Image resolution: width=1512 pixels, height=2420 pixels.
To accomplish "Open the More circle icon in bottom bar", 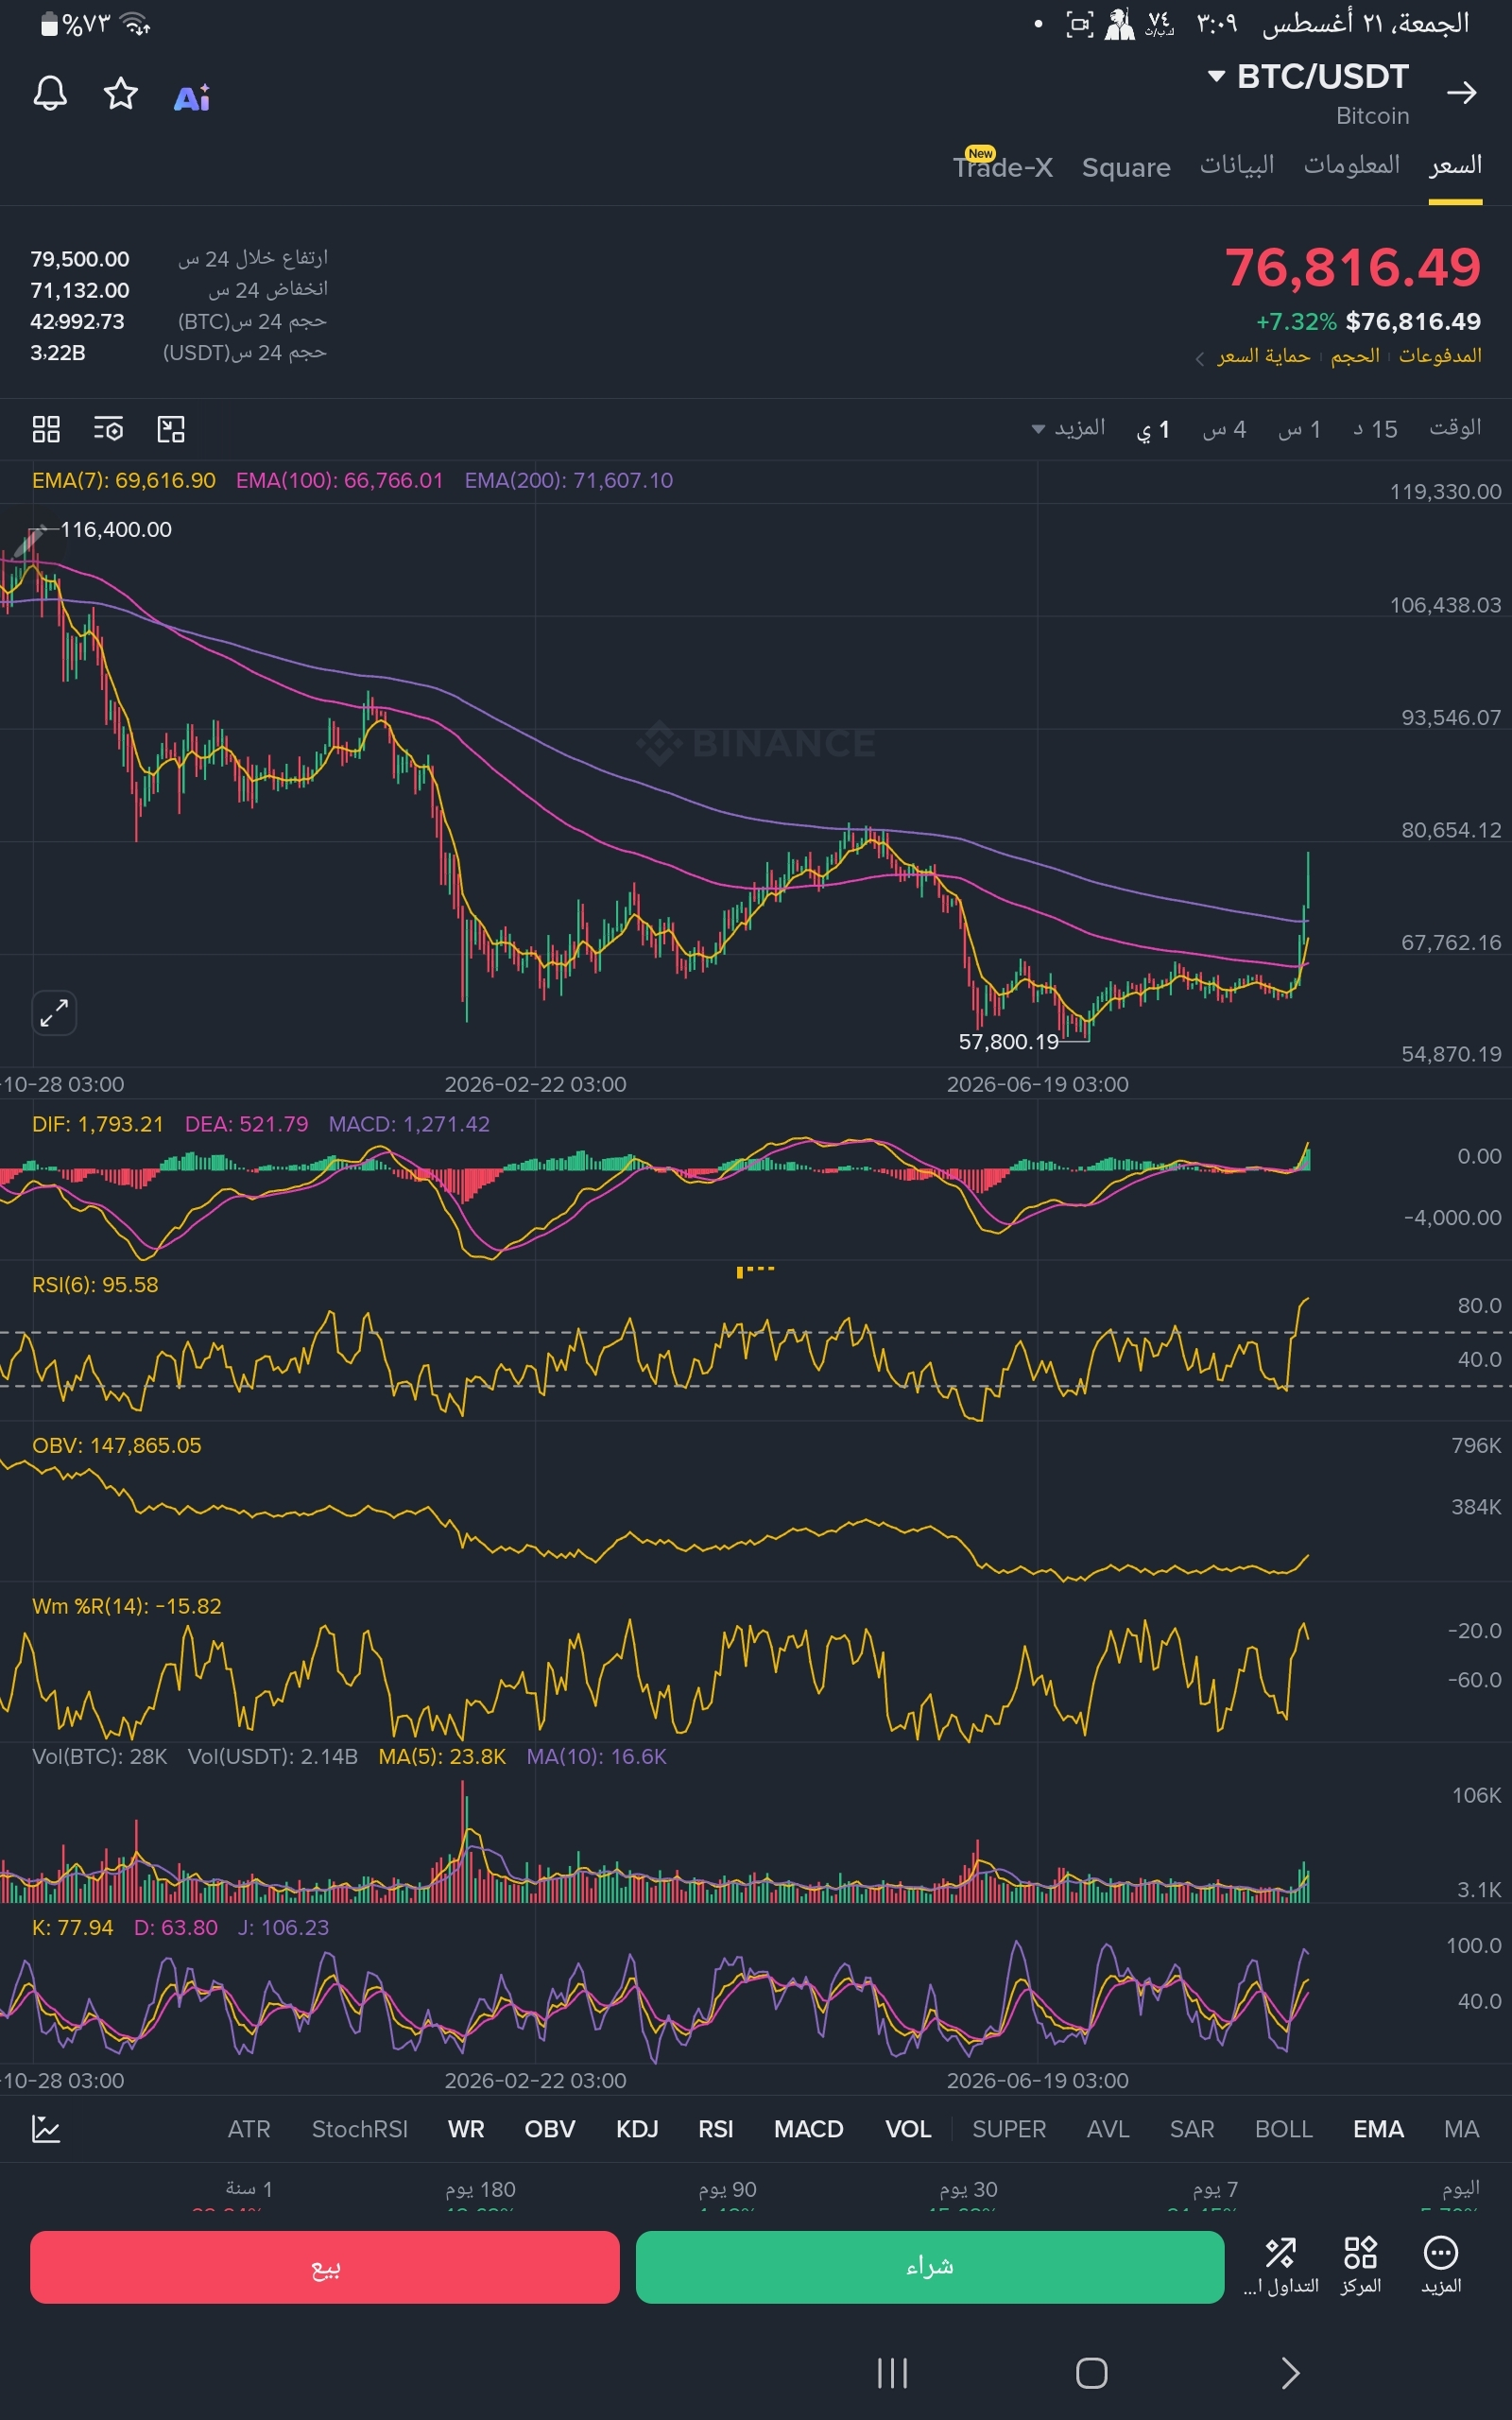I will (x=1441, y=2266).
